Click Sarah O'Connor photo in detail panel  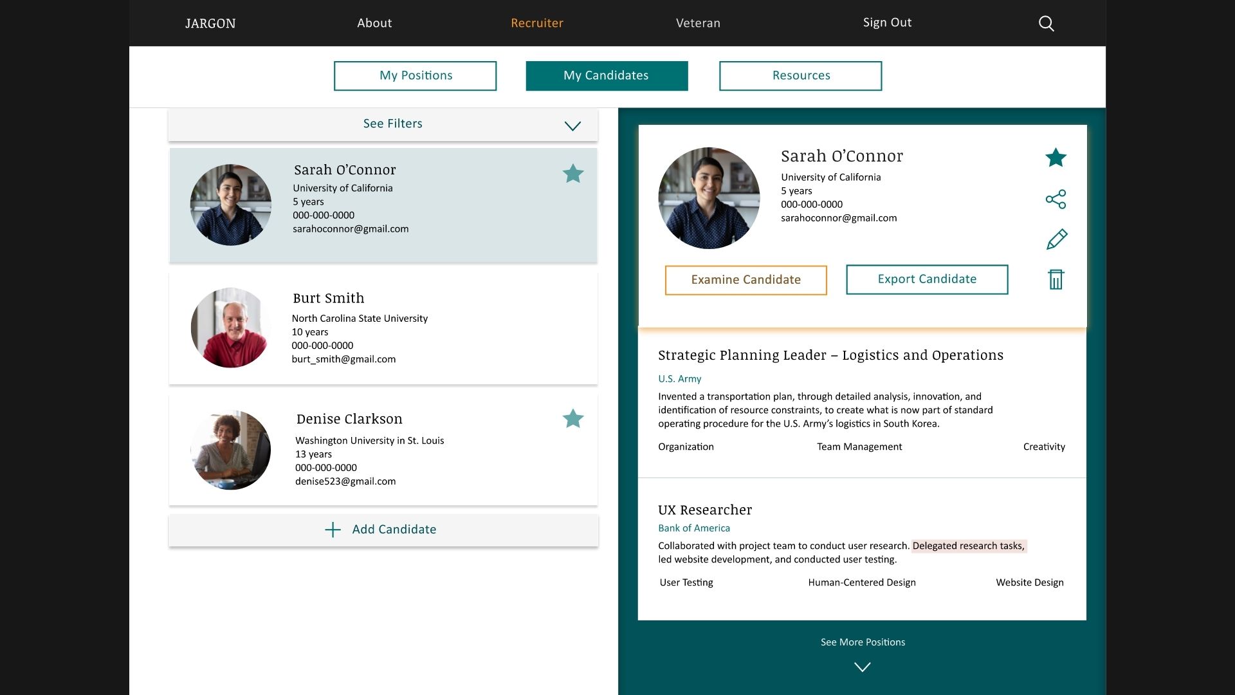[709, 198]
